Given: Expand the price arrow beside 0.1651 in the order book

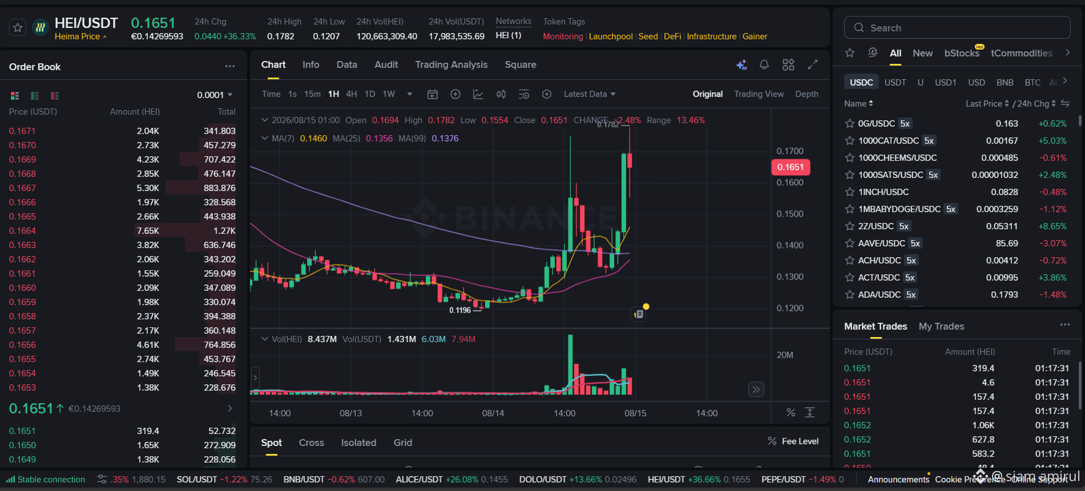Looking at the screenshot, I should 229,408.
